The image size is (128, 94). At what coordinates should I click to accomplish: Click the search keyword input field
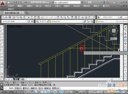(67, 3)
